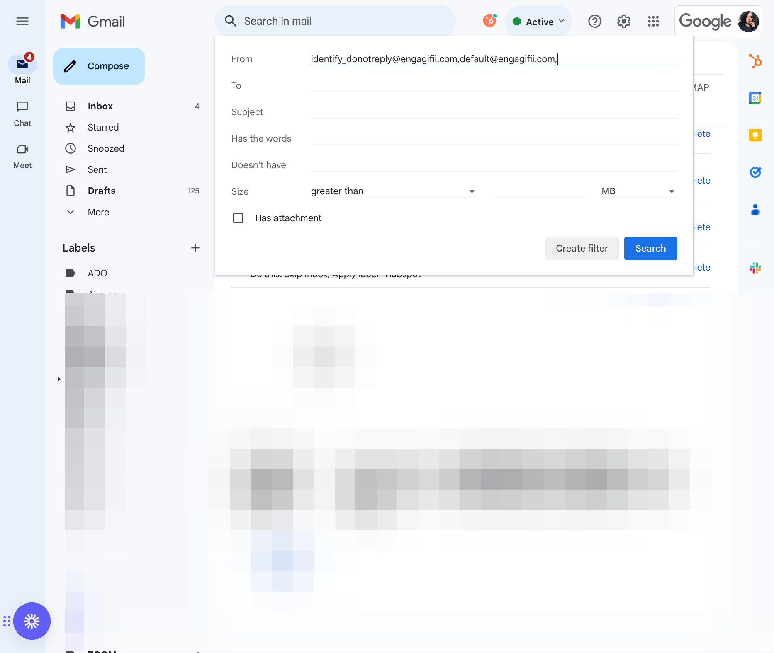The width and height of the screenshot is (774, 653).
Task: Open the MB size unit dropdown
Action: click(639, 191)
